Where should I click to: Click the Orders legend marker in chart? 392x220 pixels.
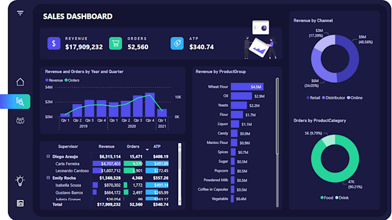(66, 80)
